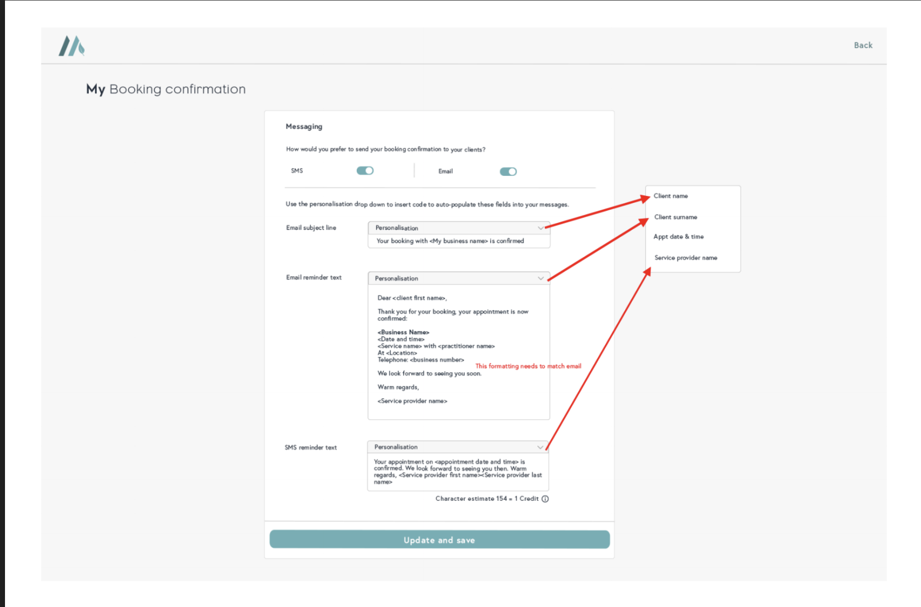Choose Client surname menu option
Viewport: 921px width, 607px height.
point(676,217)
